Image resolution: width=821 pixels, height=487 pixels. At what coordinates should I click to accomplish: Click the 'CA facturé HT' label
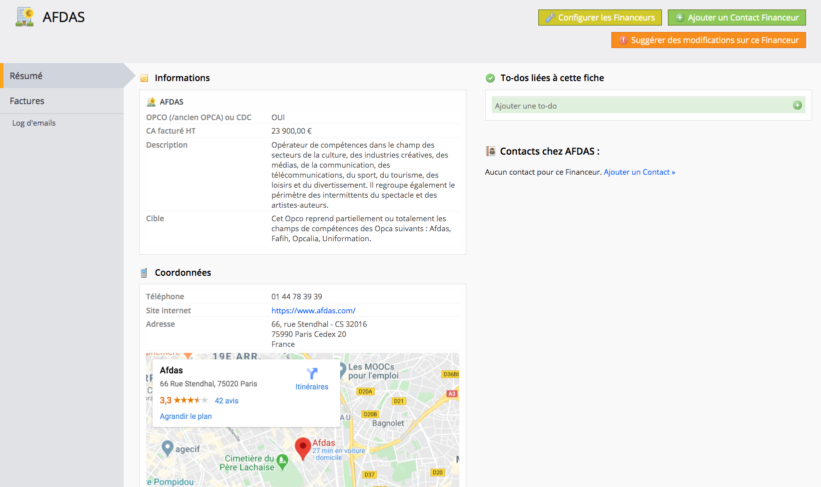171,131
